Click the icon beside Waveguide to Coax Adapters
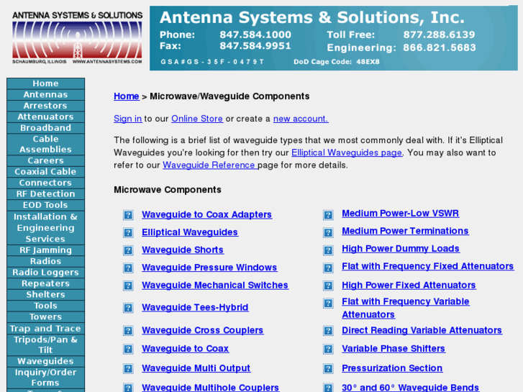The image size is (523, 392). [128, 215]
